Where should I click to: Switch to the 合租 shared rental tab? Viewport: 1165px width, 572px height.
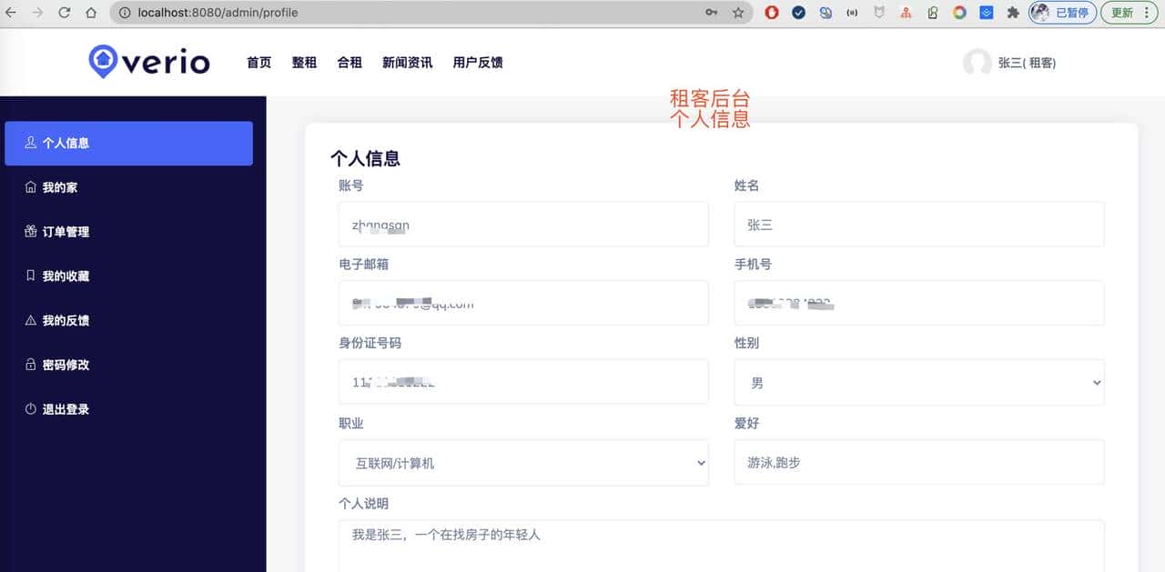[349, 62]
